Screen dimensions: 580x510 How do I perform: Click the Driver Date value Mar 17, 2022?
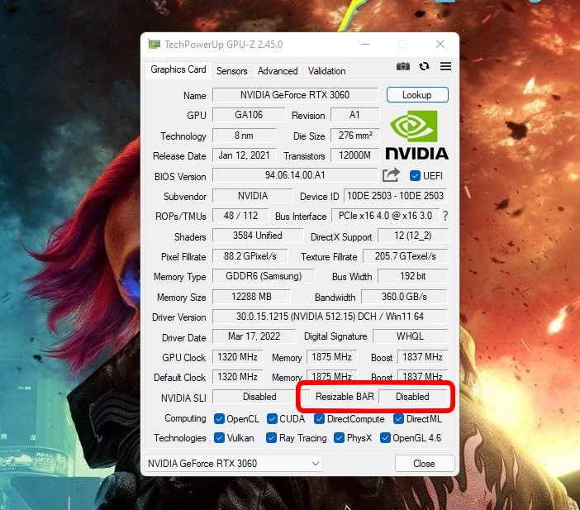pos(254,336)
